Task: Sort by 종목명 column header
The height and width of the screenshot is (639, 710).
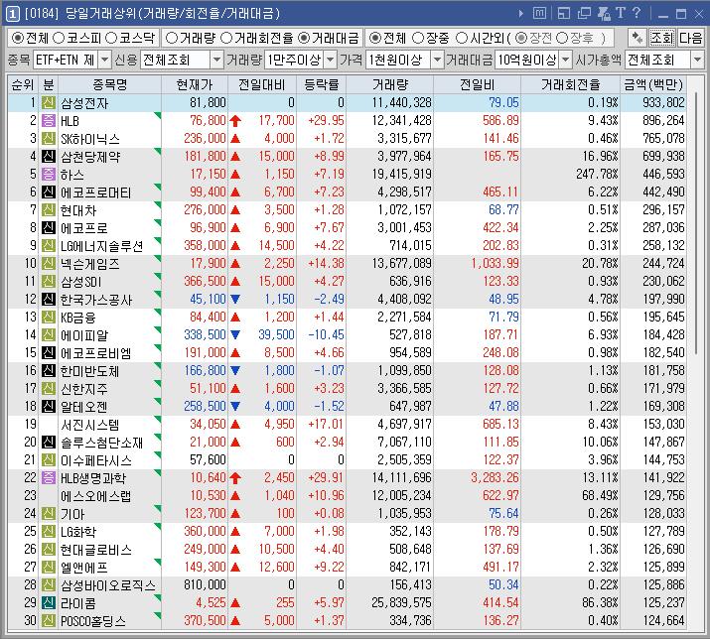Action: (x=109, y=84)
